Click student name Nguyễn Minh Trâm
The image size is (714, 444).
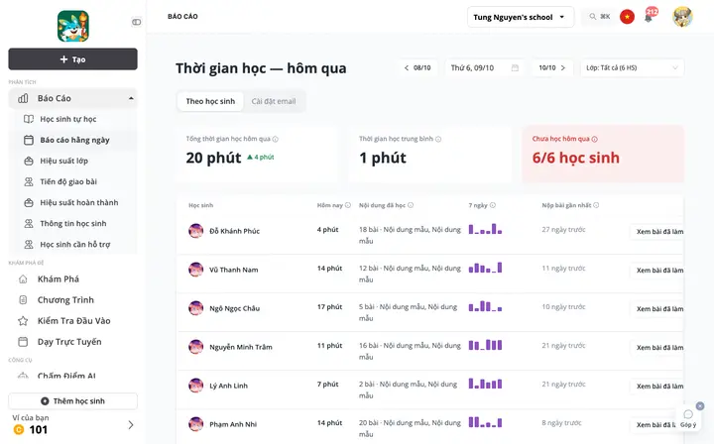click(x=241, y=347)
